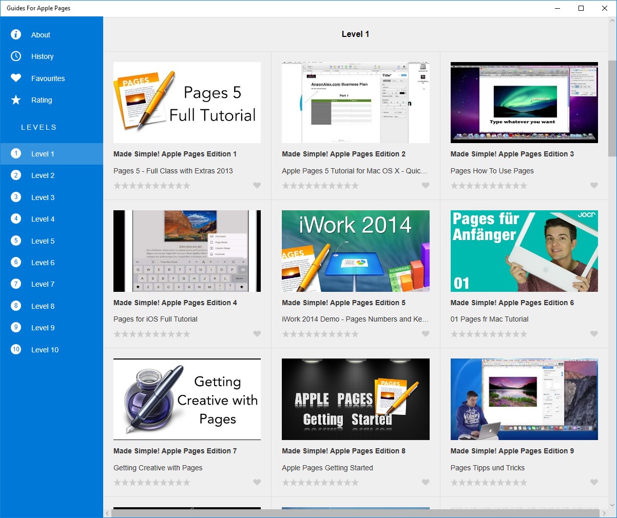617x518 pixels.
Task: Select the Level 3 number badge
Action: pos(16,197)
